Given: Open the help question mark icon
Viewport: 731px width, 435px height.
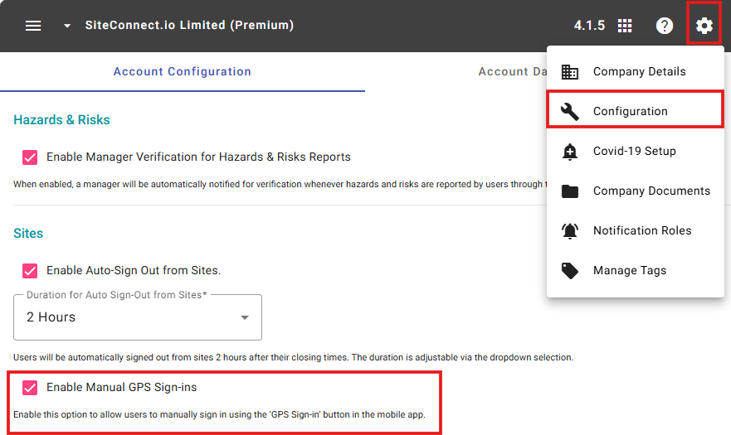Looking at the screenshot, I should [665, 26].
